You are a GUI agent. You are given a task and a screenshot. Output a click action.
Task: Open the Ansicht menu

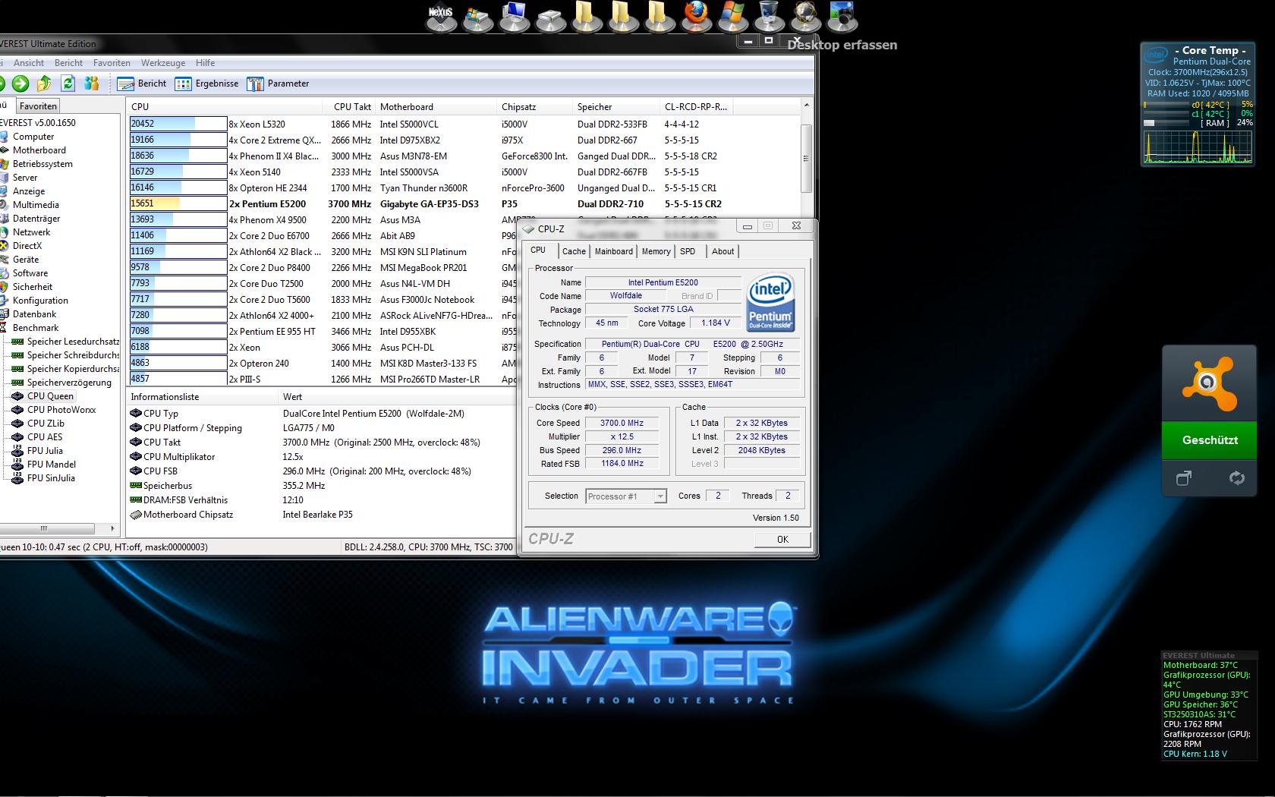click(29, 63)
